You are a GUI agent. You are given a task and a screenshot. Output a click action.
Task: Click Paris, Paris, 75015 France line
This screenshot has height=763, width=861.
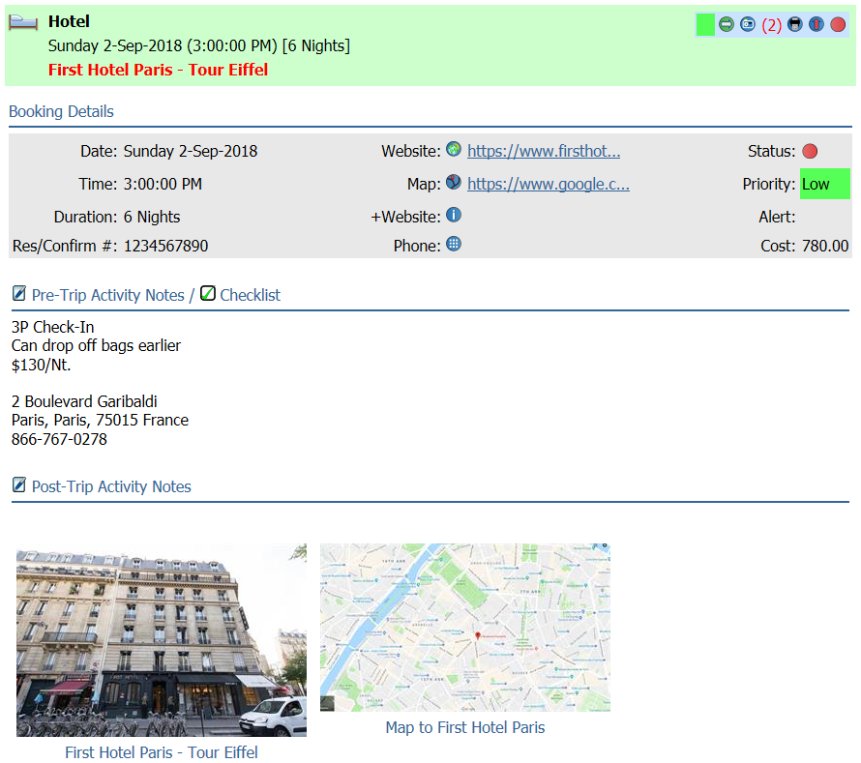click(x=100, y=421)
